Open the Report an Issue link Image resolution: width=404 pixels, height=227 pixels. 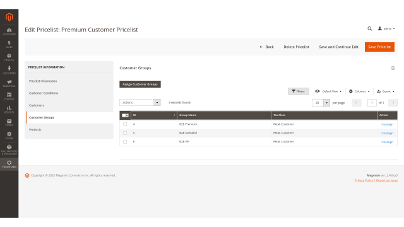[387, 180]
